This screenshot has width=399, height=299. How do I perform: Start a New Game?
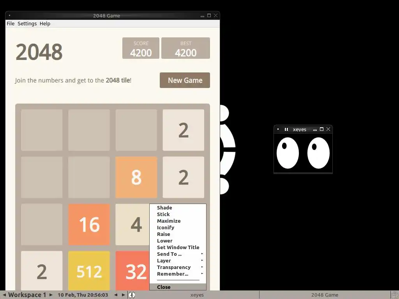(185, 80)
